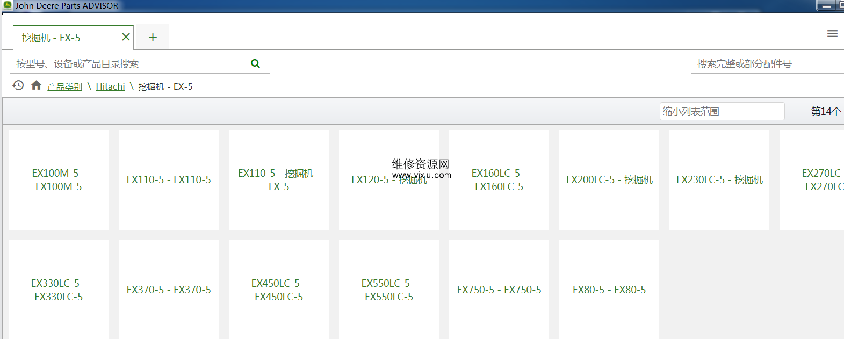Open the EX100M-5 catalog tile
The height and width of the screenshot is (339, 844).
[59, 180]
